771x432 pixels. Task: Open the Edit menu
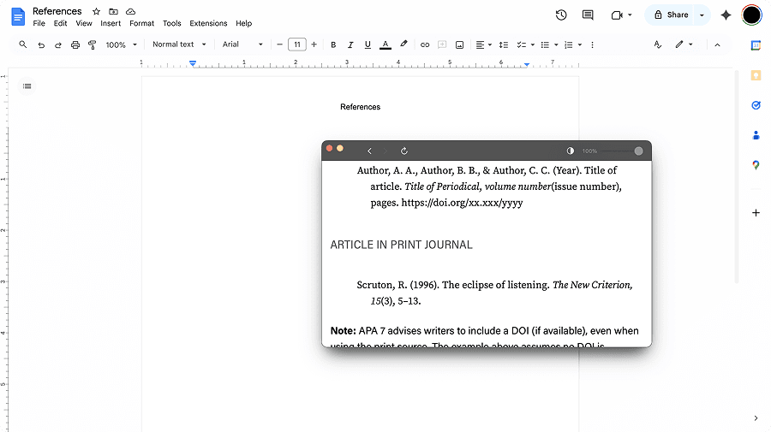click(x=61, y=23)
